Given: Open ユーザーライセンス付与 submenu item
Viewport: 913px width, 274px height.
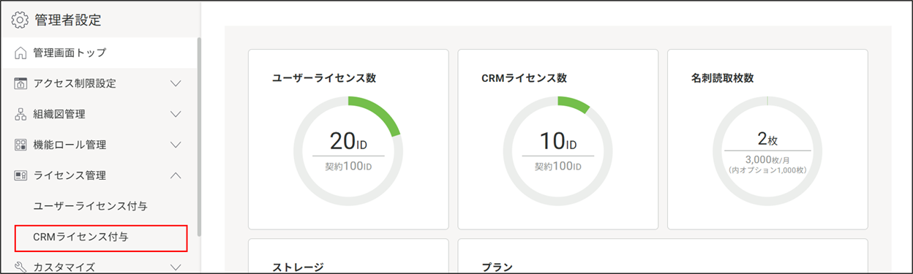Looking at the screenshot, I should pos(91,206).
